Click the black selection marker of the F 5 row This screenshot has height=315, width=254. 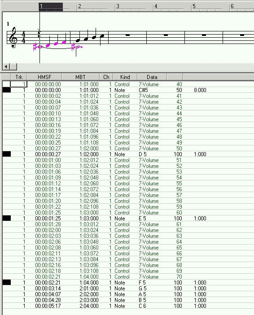[7, 282]
